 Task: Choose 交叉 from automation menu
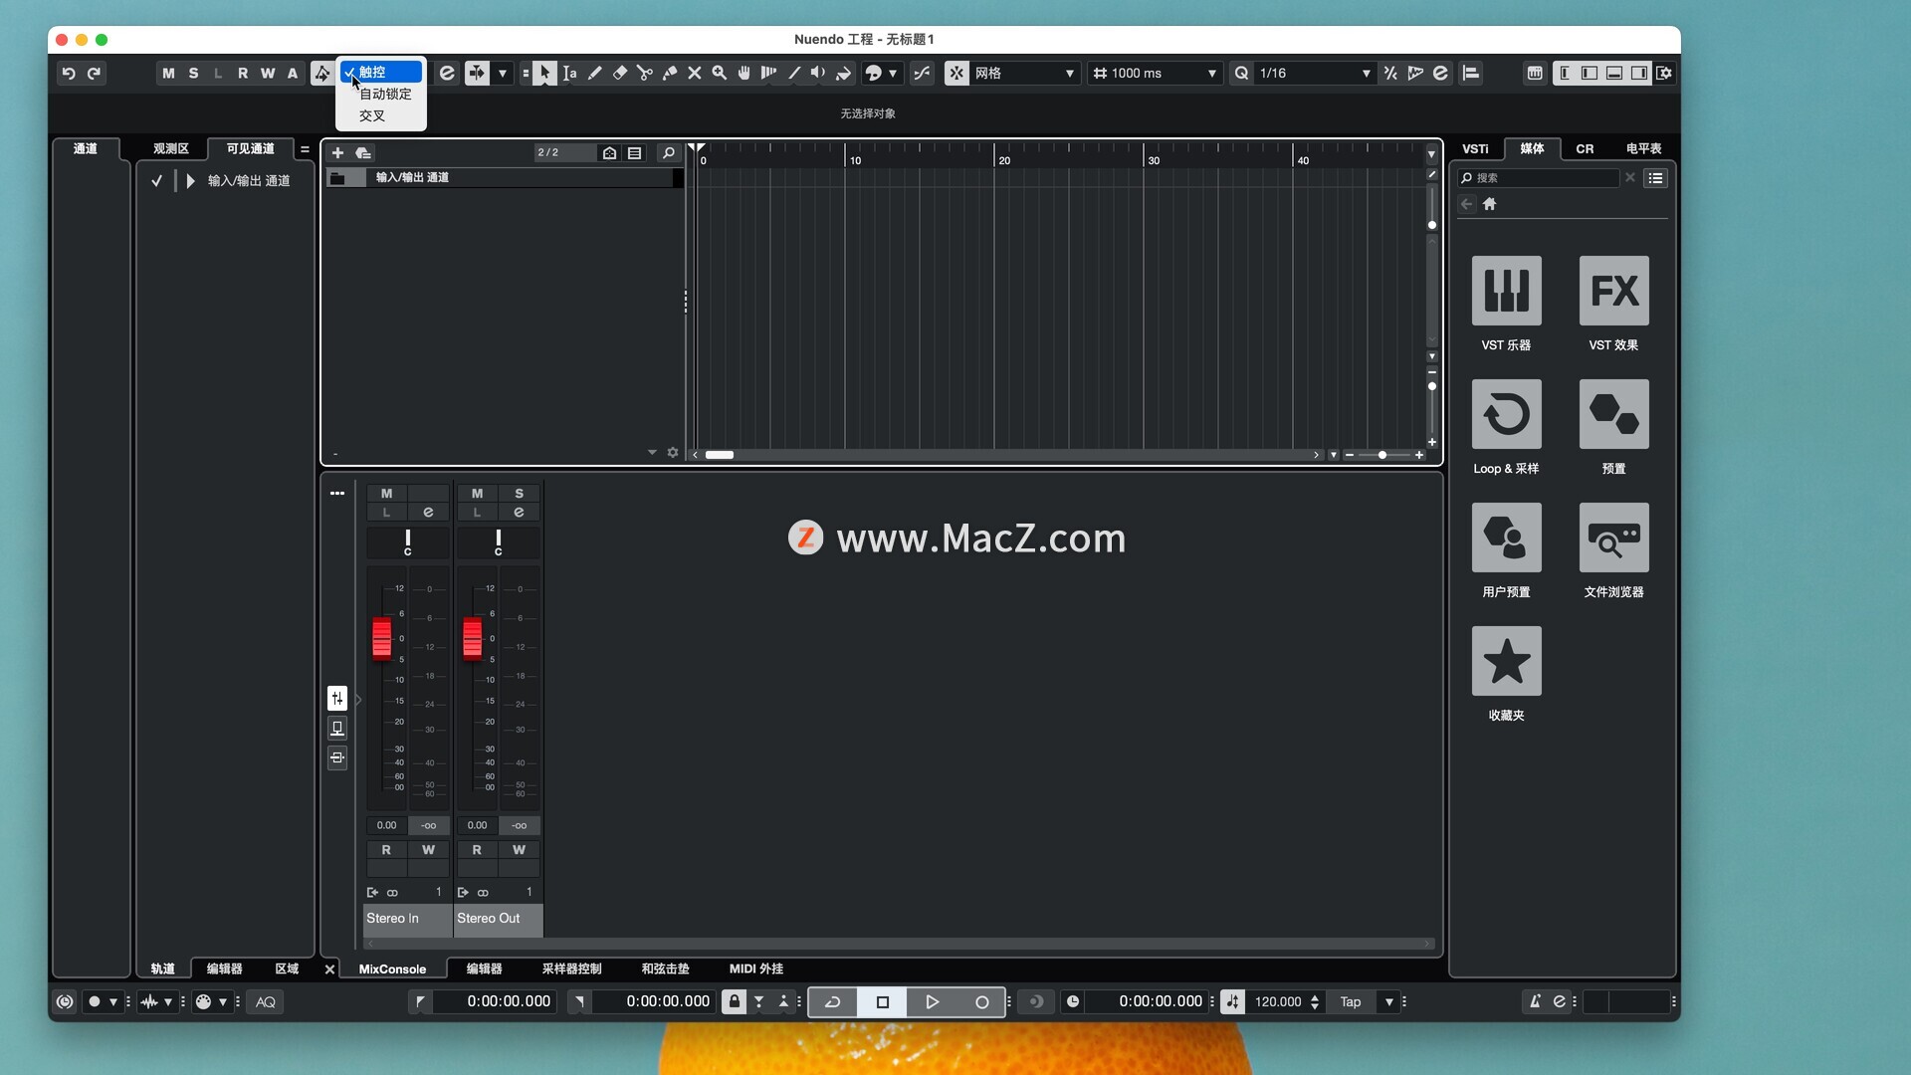tap(372, 115)
